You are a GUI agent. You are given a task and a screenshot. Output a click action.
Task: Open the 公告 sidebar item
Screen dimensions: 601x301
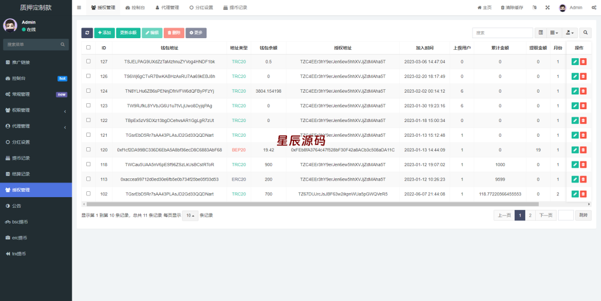pyautogui.click(x=36, y=205)
